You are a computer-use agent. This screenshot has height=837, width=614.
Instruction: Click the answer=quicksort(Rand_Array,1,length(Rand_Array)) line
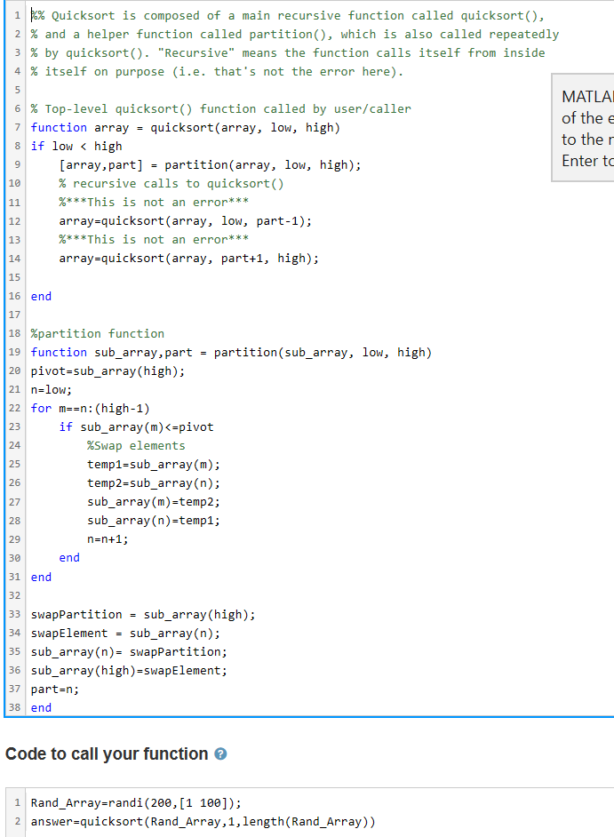[203, 822]
